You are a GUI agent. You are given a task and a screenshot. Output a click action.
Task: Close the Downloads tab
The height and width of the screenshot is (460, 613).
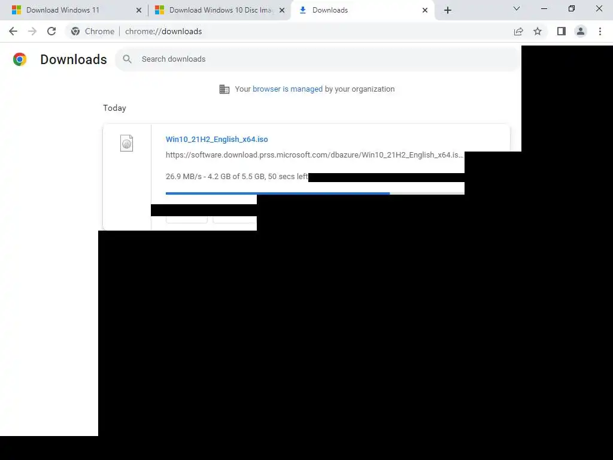[425, 10]
